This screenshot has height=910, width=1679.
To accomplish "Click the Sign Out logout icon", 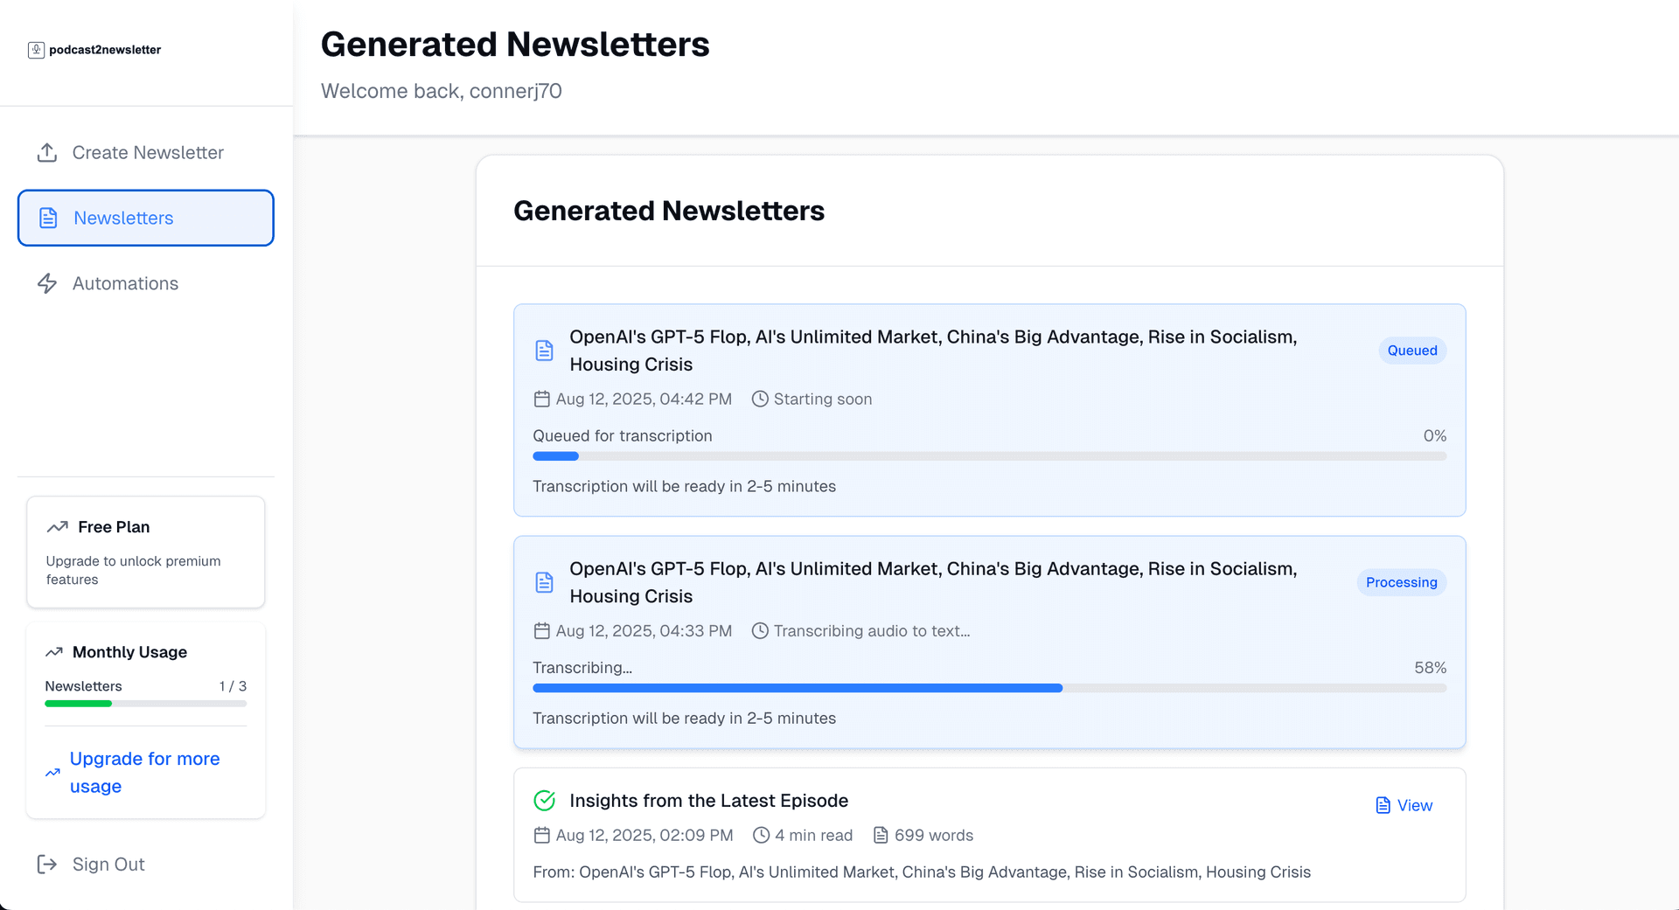I will click(x=48, y=864).
